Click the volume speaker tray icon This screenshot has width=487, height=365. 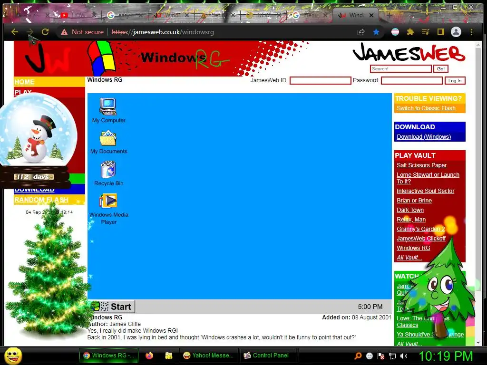point(403,356)
